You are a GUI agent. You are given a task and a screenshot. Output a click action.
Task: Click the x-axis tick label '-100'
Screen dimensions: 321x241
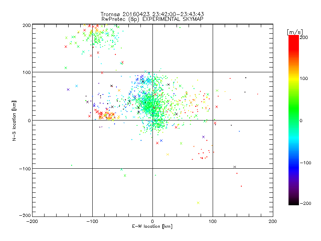(92, 222)
